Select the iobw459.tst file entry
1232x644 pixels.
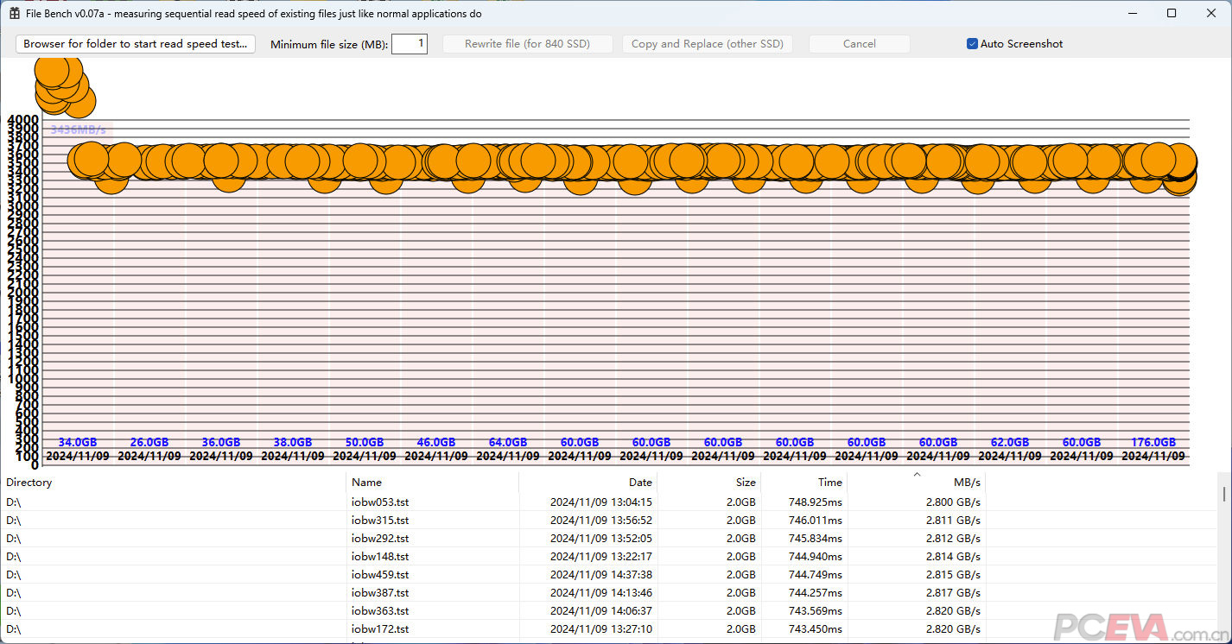380,574
